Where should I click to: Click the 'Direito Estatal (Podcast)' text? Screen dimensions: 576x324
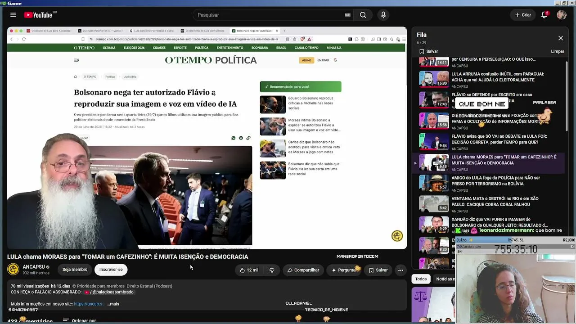click(x=149, y=286)
